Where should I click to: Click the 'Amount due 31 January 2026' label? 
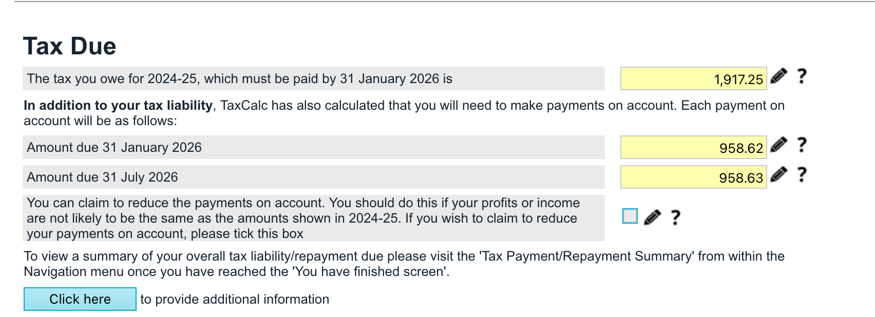point(114,148)
